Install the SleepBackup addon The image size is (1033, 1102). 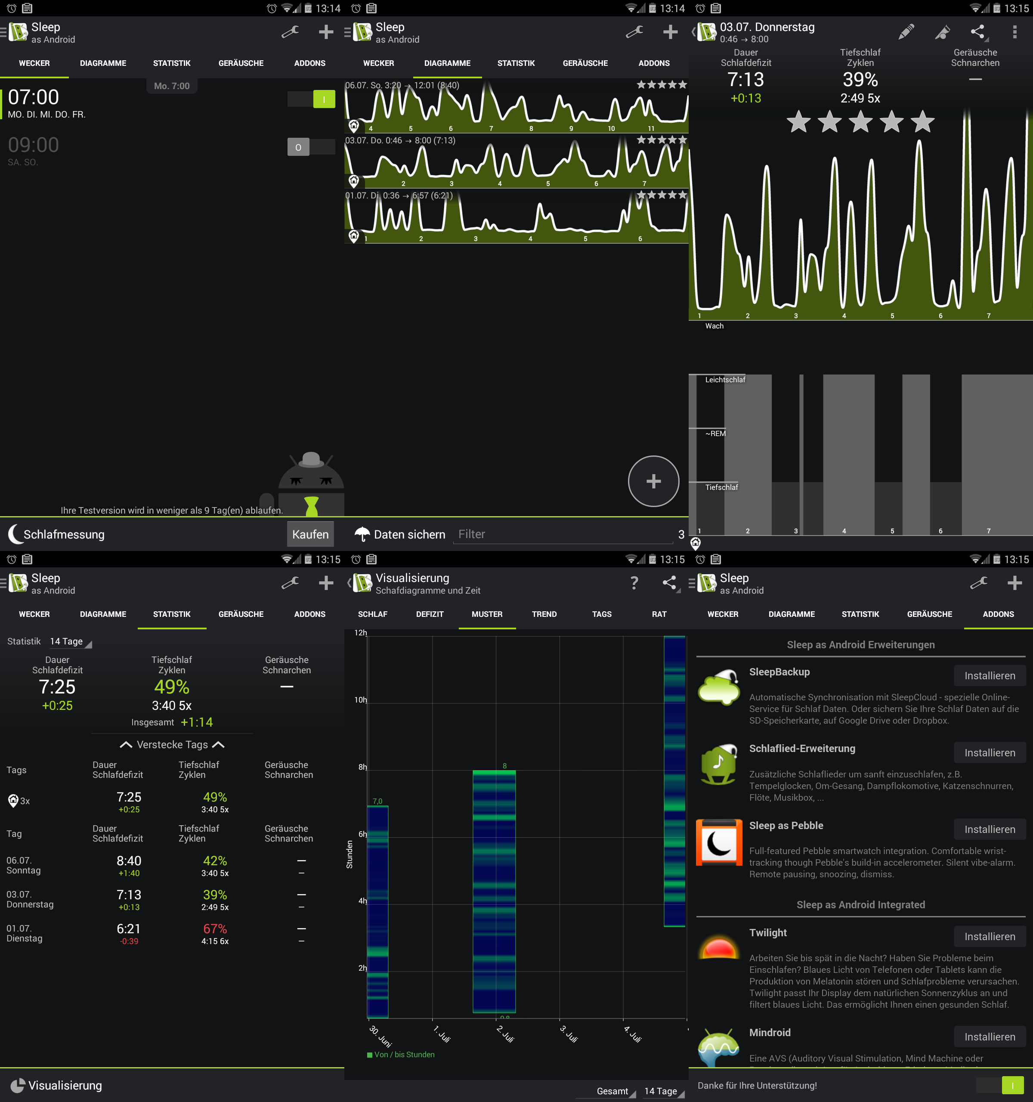(x=990, y=676)
